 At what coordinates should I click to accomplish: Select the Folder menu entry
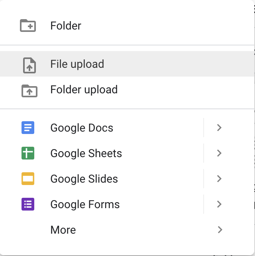click(x=127, y=26)
